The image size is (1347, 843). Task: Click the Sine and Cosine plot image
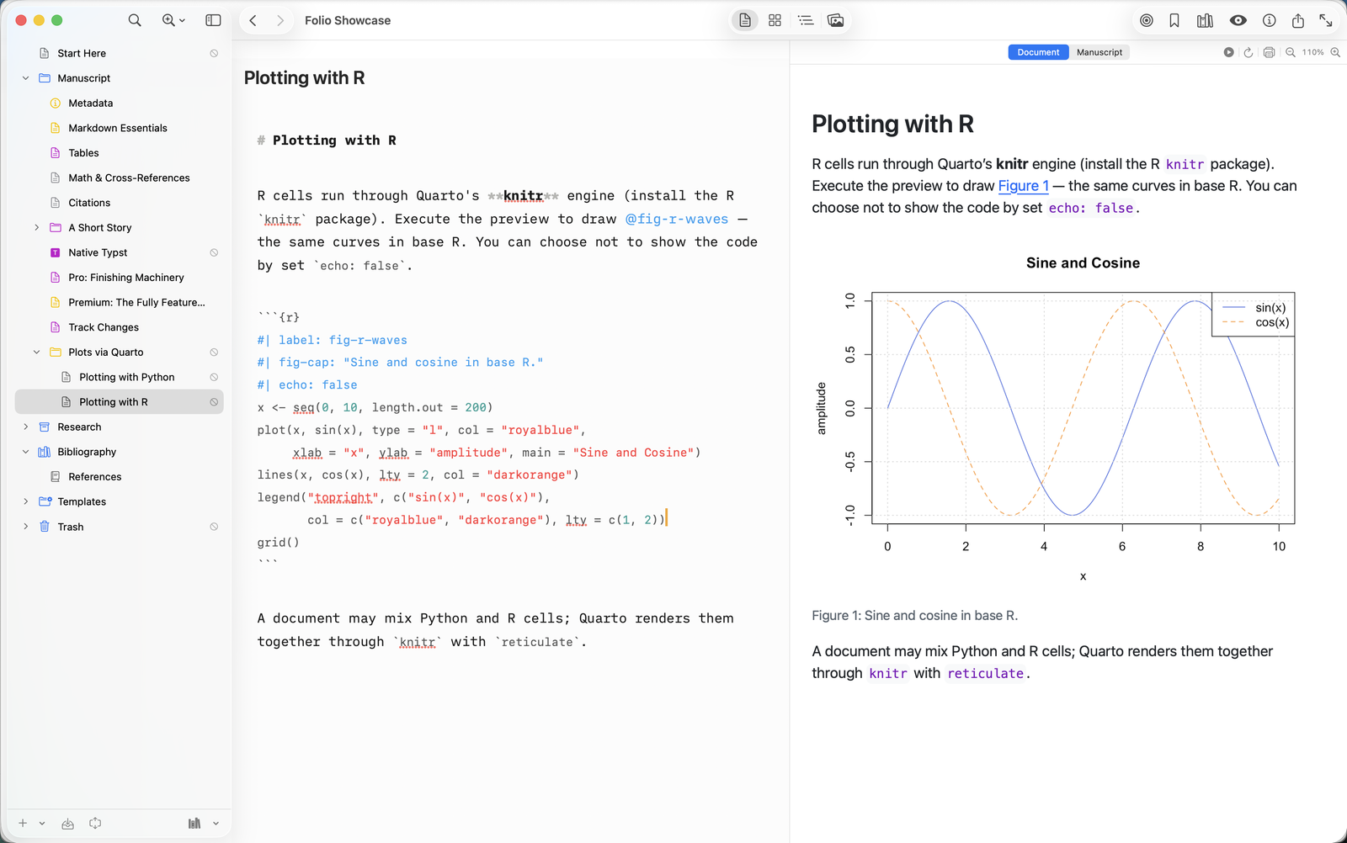coord(1053,420)
